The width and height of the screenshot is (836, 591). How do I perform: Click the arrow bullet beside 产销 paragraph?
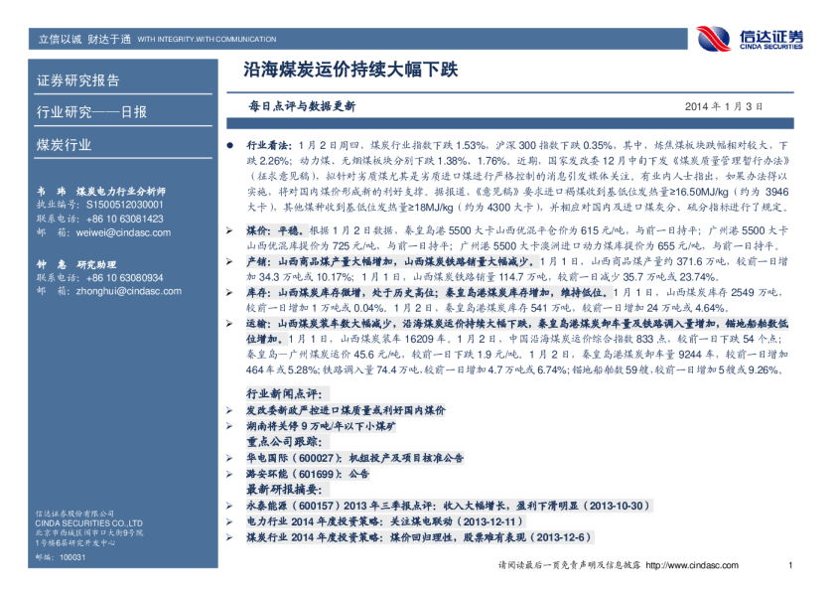(x=231, y=260)
